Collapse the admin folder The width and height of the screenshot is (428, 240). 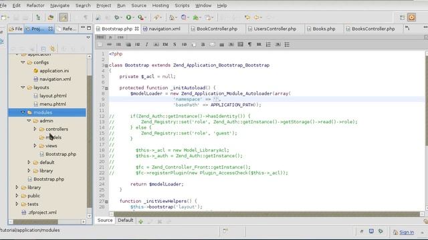(x=29, y=121)
